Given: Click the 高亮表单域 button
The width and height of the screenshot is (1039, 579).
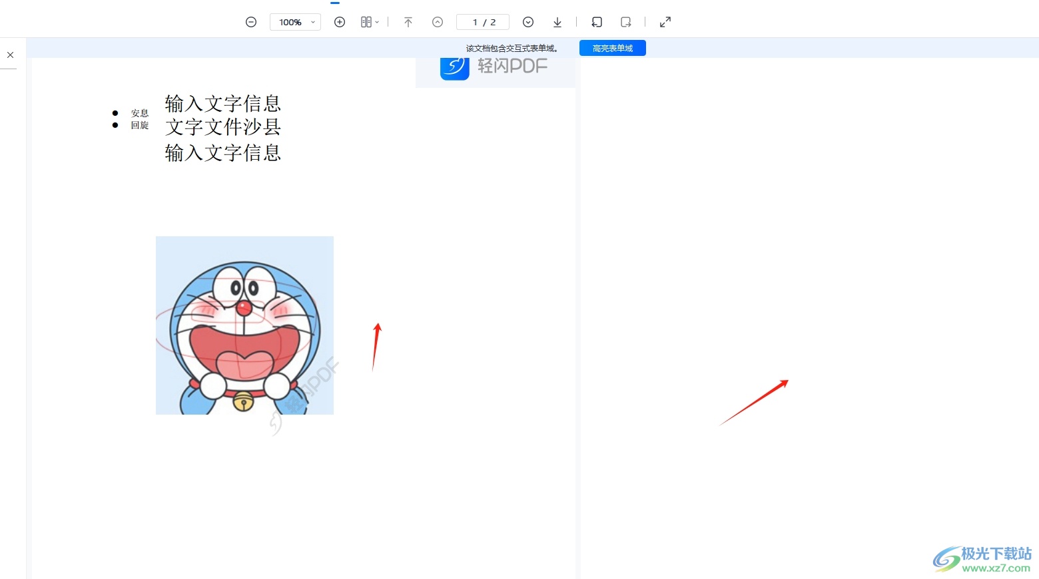Looking at the screenshot, I should (x=613, y=48).
